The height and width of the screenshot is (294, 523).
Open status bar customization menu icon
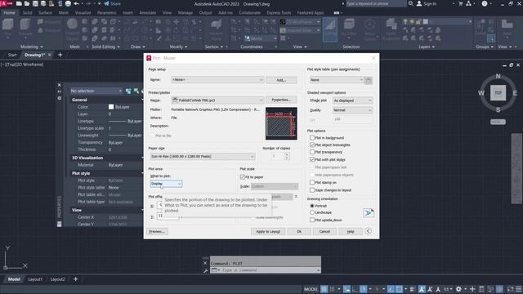pos(519,289)
